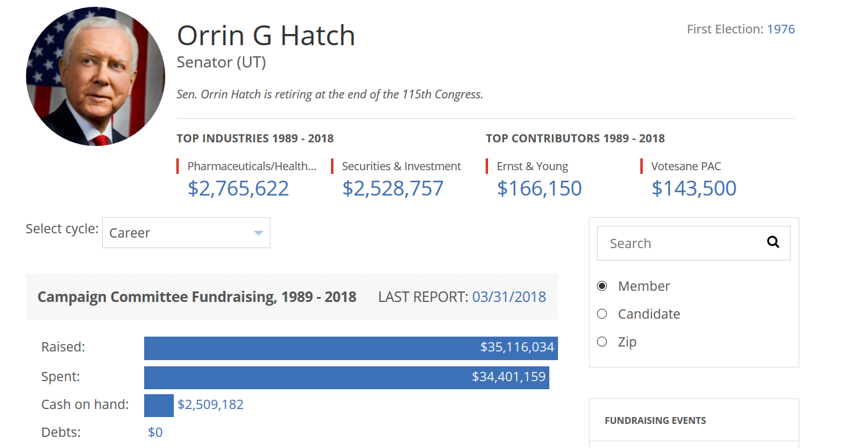Select the Candidate radio button
This screenshot has width=850, height=448.
(602, 314)
